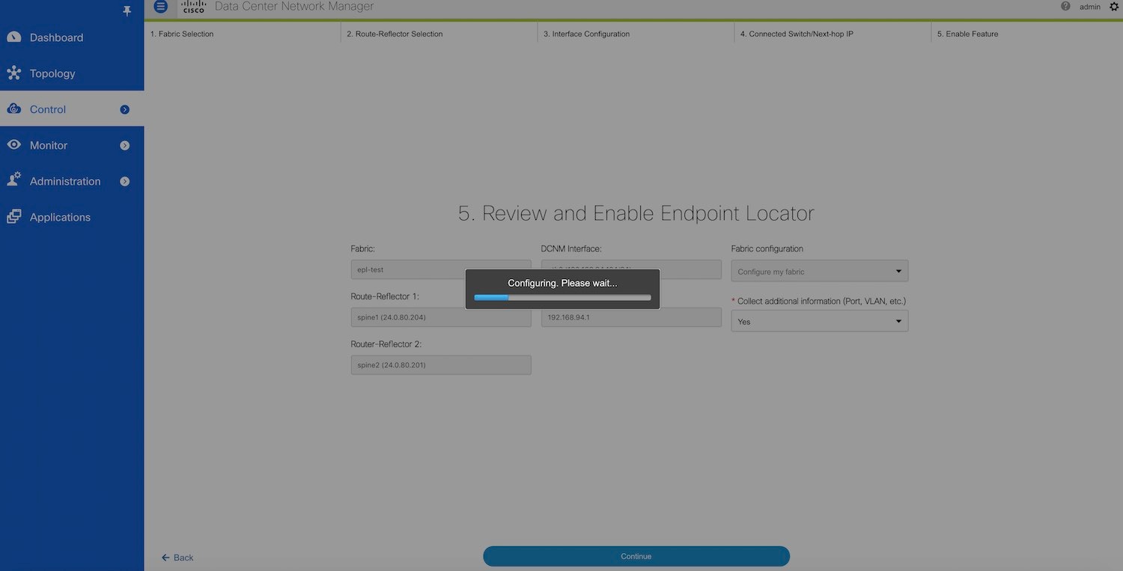Expand the Monitor submenu arrow
Viewport: 1123px width, 571px height.
(x=125, y=145)
